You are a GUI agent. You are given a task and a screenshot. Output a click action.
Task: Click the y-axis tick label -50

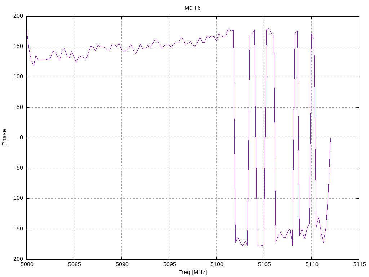19,168
